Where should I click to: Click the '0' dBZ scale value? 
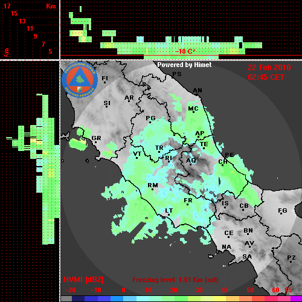click(123, 290)
